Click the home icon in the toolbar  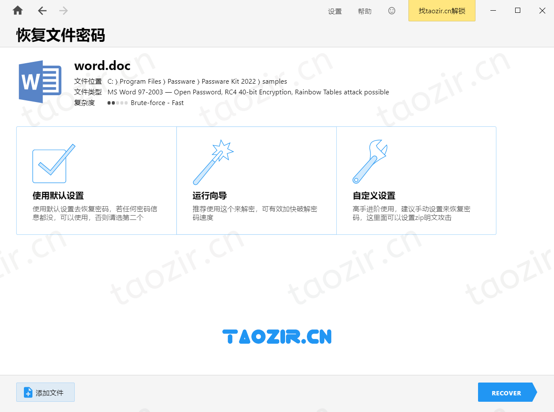coord(17,10)
